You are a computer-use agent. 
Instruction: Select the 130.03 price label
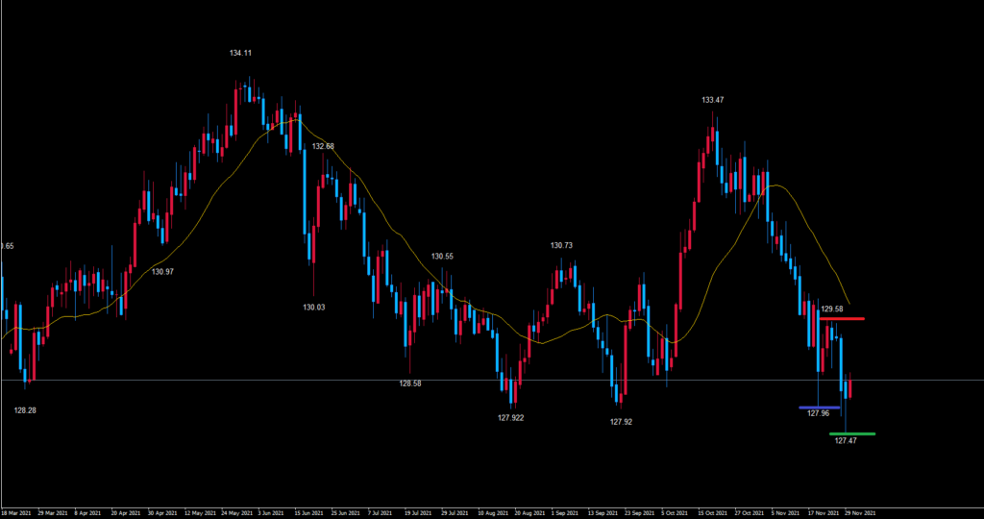pos(313,307)
